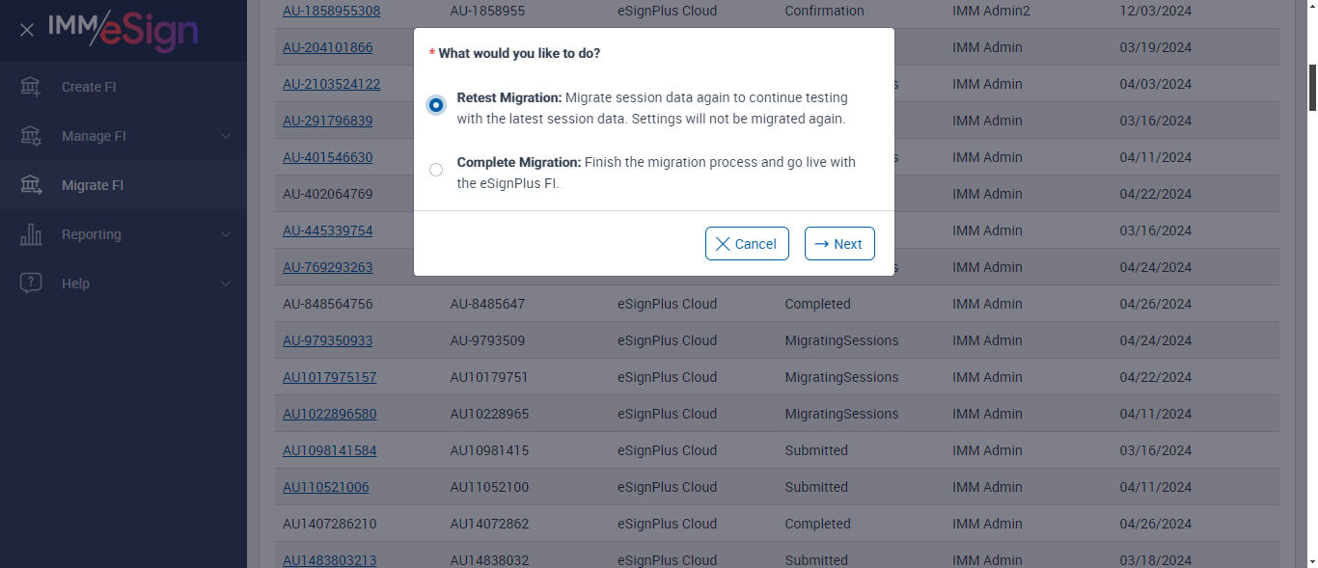Select the Complete Migration radio option
The image size is (1318, 568).
click(436, 170)
